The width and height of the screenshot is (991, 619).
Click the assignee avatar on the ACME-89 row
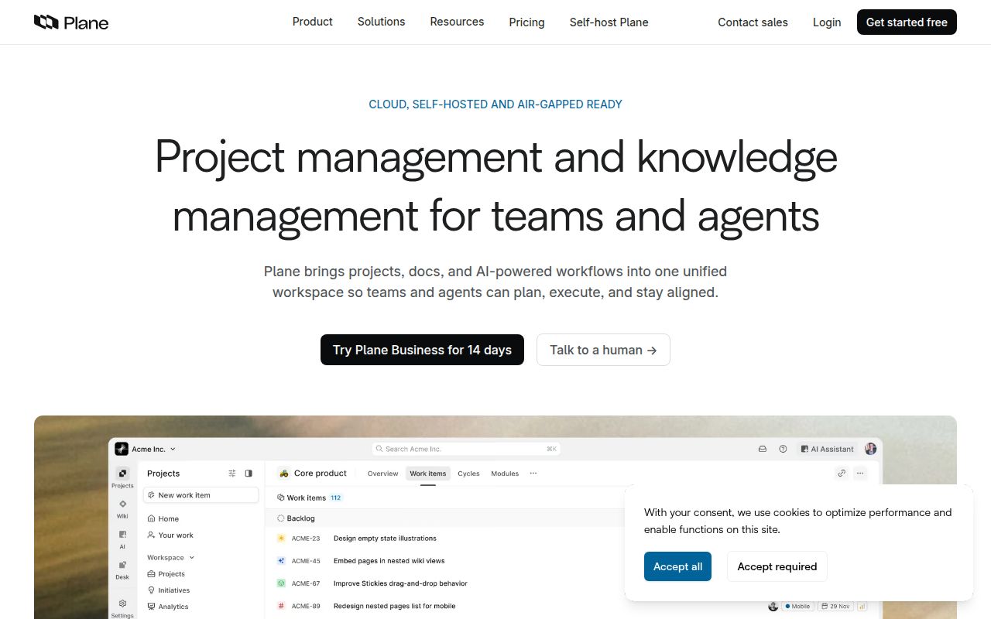point(773,606)
